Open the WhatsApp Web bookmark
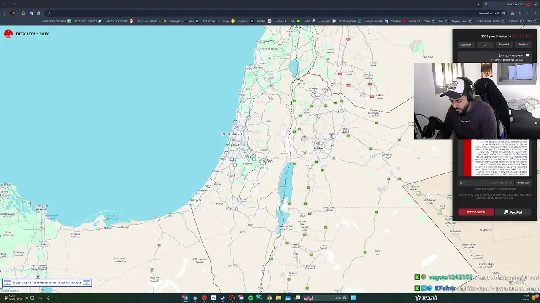This screenshot has height=303, width=540. click(x=350, y=21)
